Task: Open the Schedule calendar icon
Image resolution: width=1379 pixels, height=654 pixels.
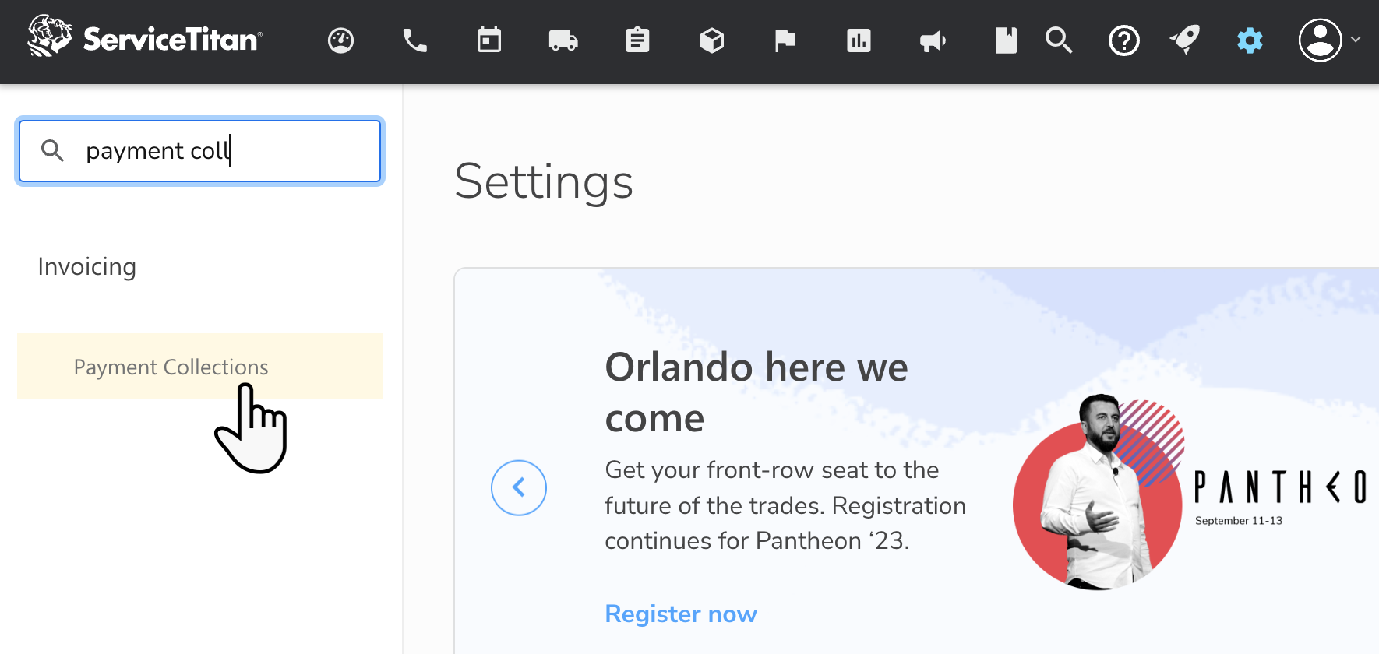Action: pos(489,40)
